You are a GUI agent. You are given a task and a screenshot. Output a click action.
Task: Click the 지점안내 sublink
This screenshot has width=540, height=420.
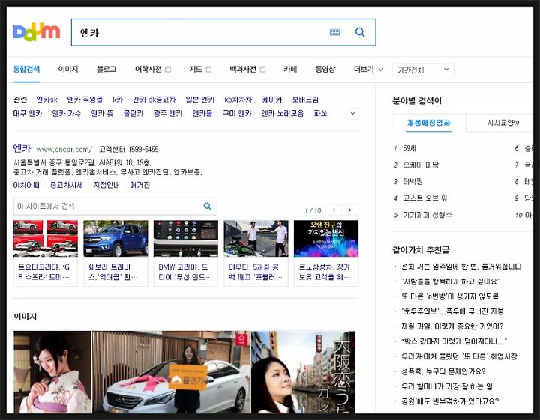[106, 185]
